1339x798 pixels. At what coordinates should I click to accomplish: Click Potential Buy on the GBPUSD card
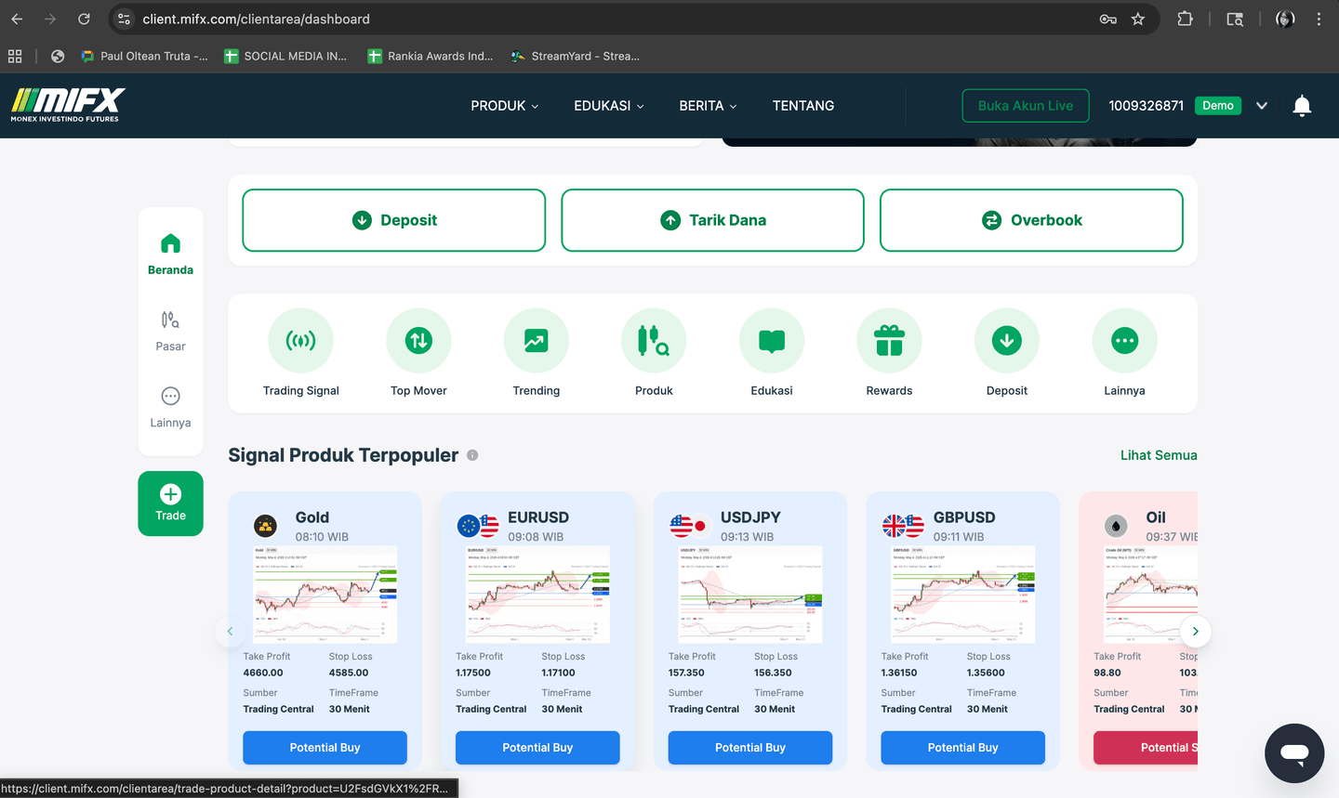click(962, 748)
